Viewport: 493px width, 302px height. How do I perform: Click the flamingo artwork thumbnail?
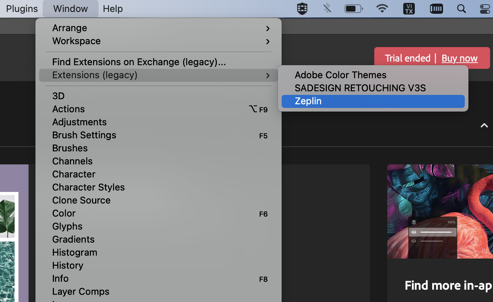(x=440, y=211)
